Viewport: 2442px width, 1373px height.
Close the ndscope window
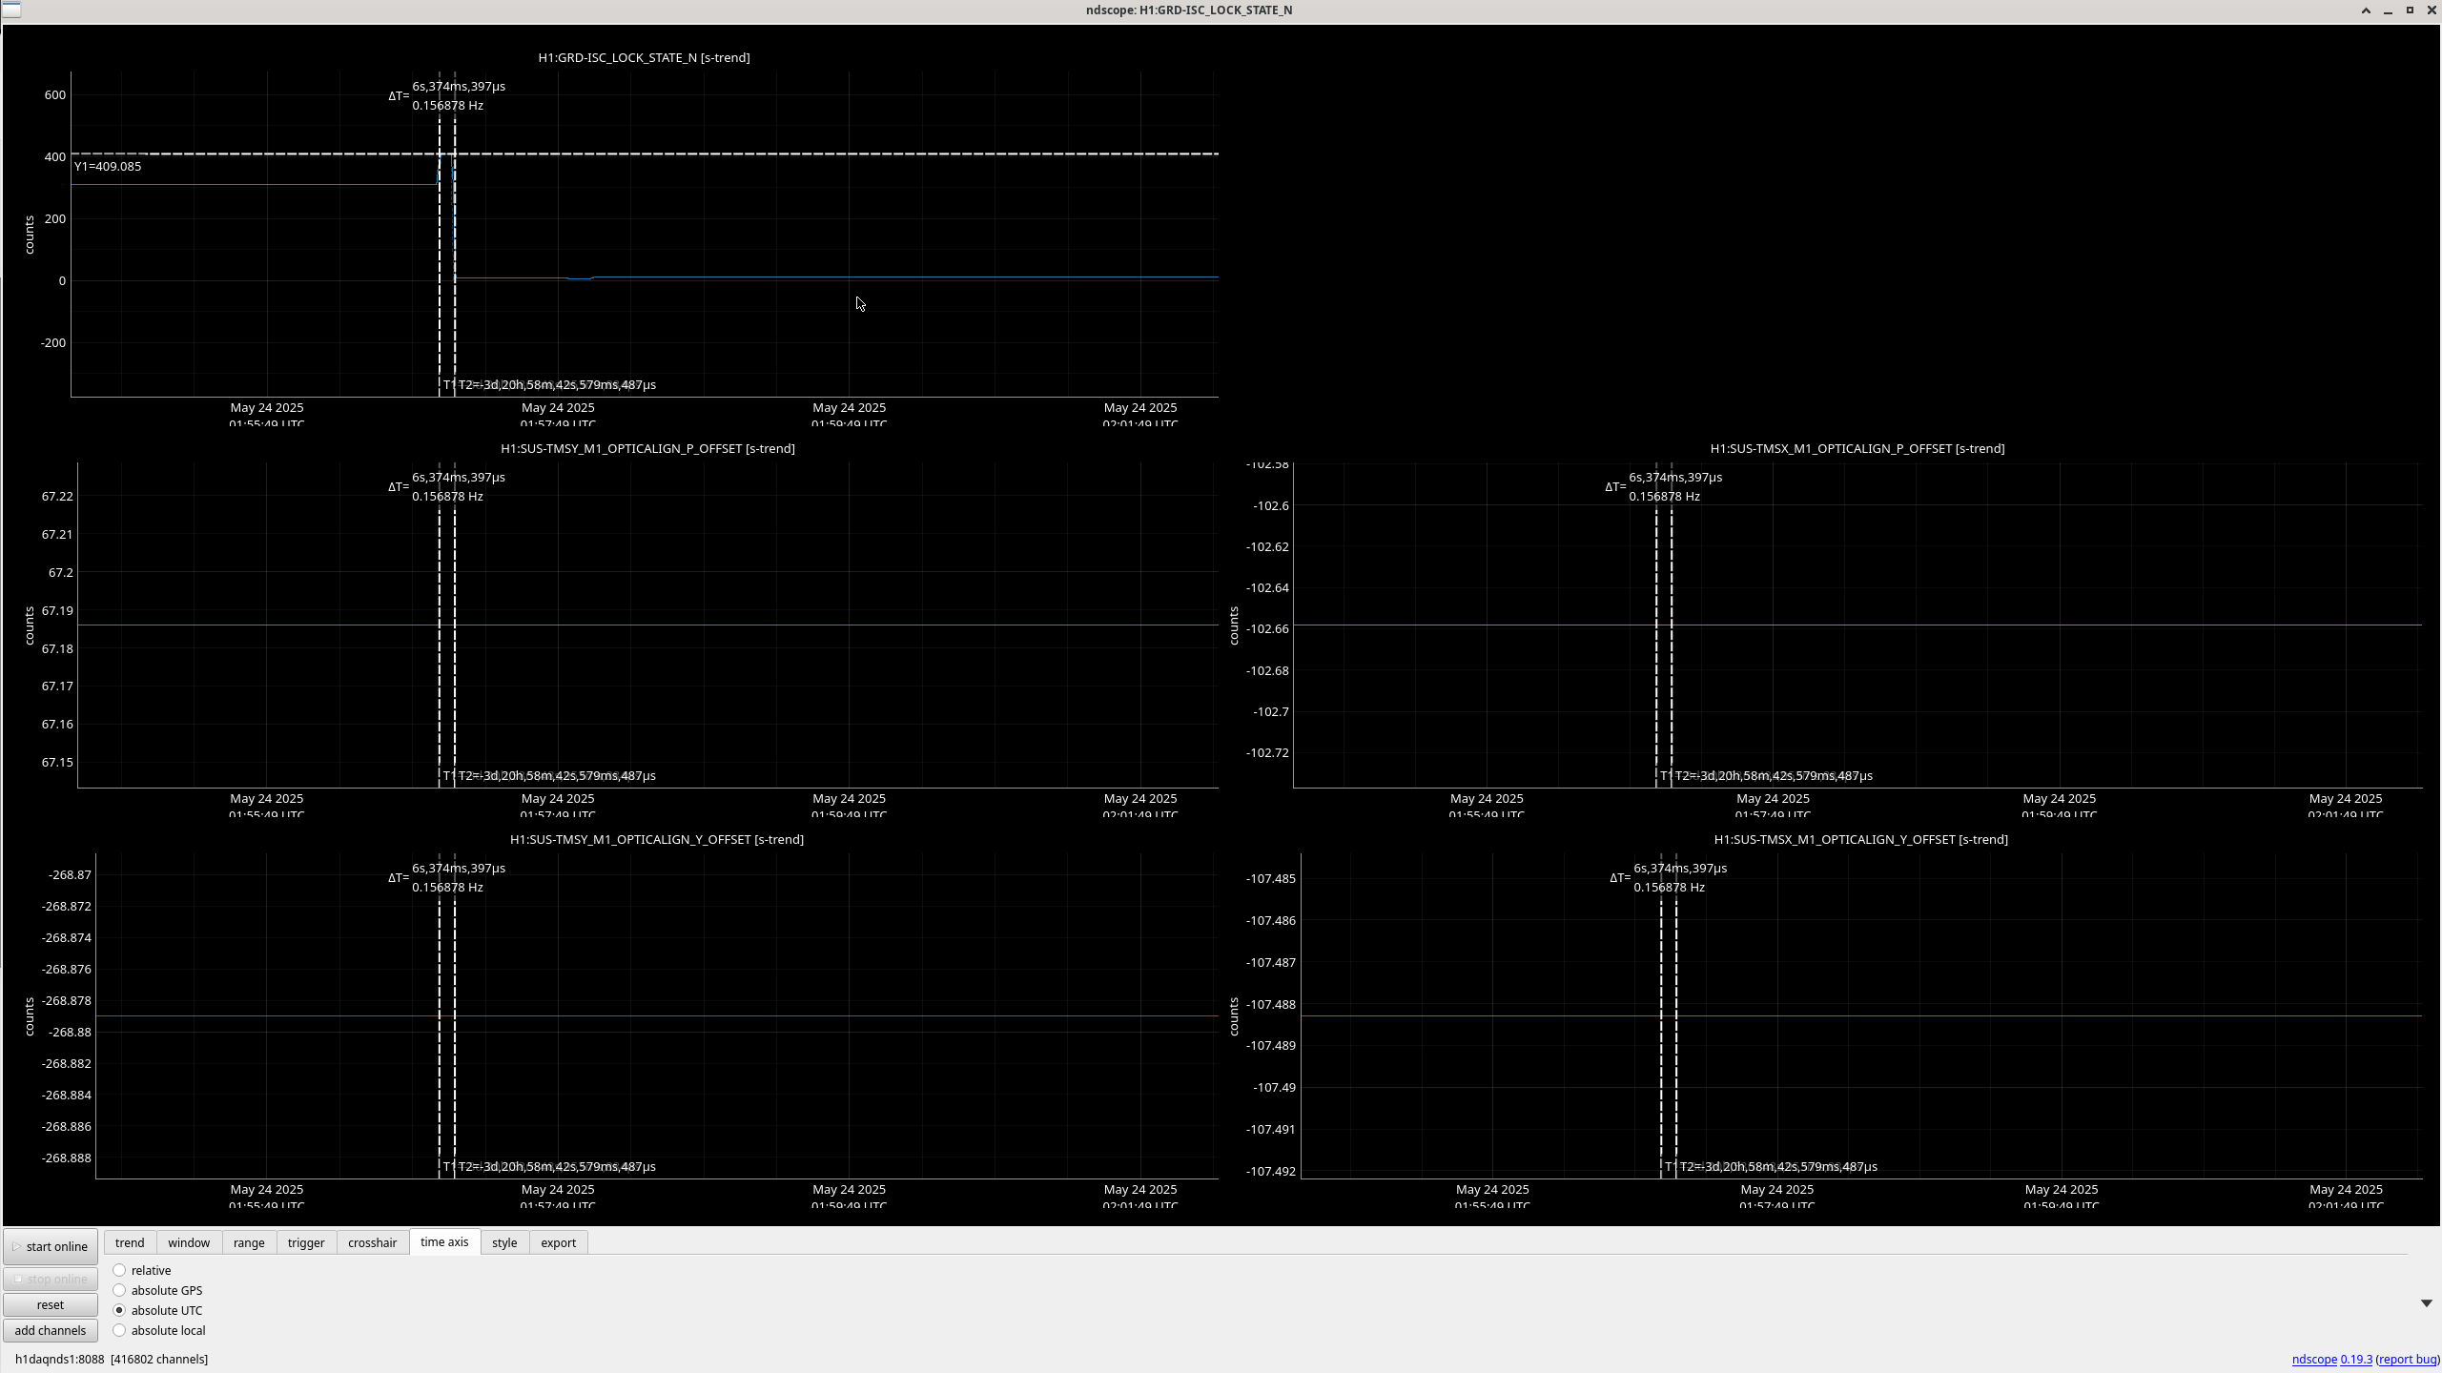pyautogui.click(x=2432, y=10)
